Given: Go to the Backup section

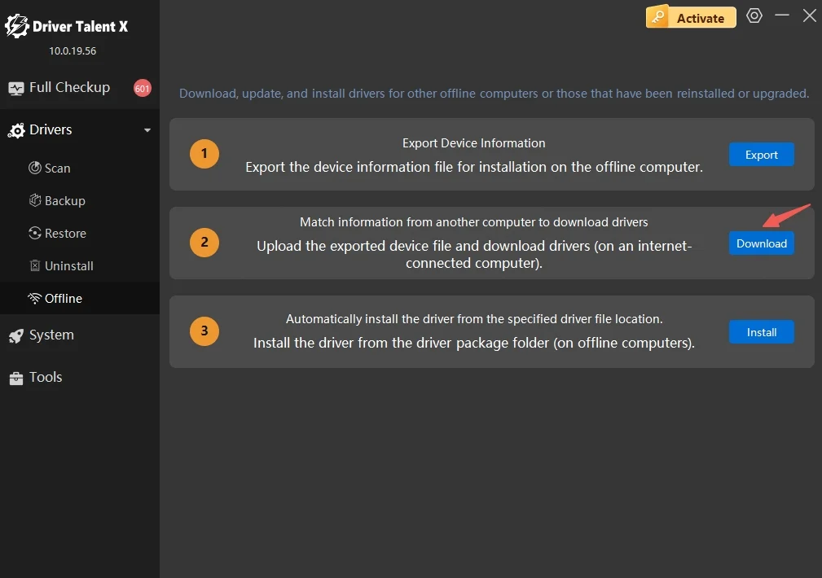Looking at the screenshot, I should (80, 200).
